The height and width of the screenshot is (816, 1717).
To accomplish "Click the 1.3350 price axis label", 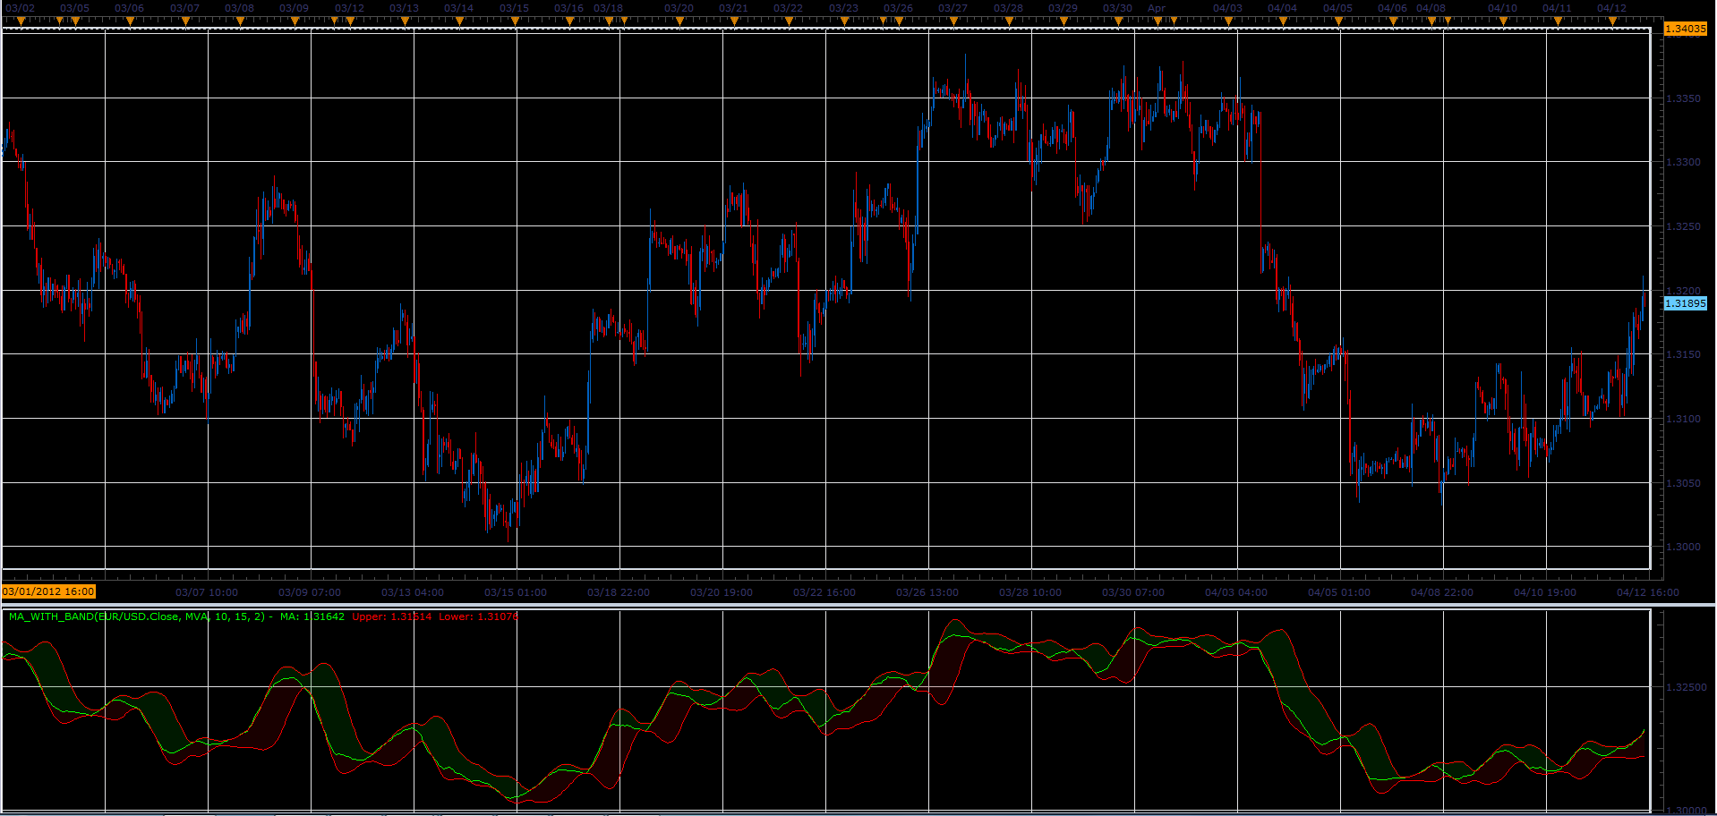I will (x=1683, y=98).
